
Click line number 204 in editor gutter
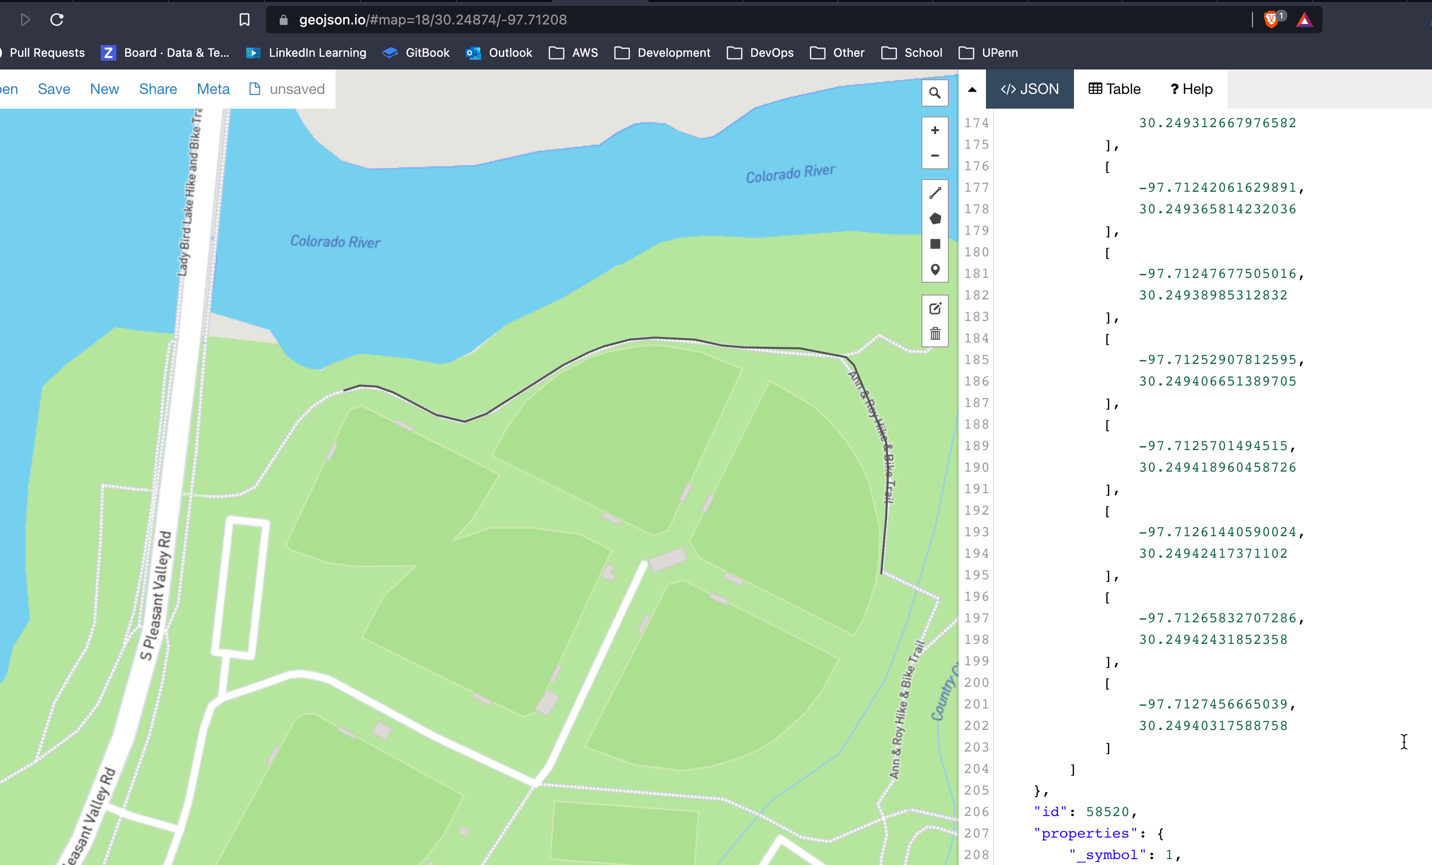click(976, 769)
